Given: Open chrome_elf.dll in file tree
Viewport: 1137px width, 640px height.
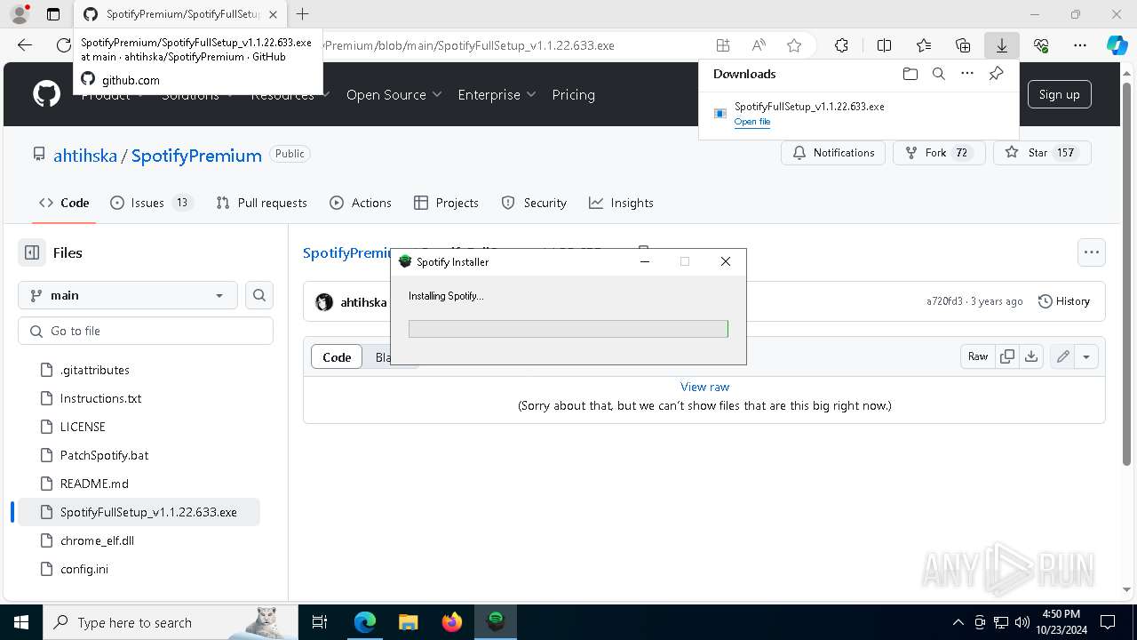Looking at the screenshot, I should coord(97,540).
